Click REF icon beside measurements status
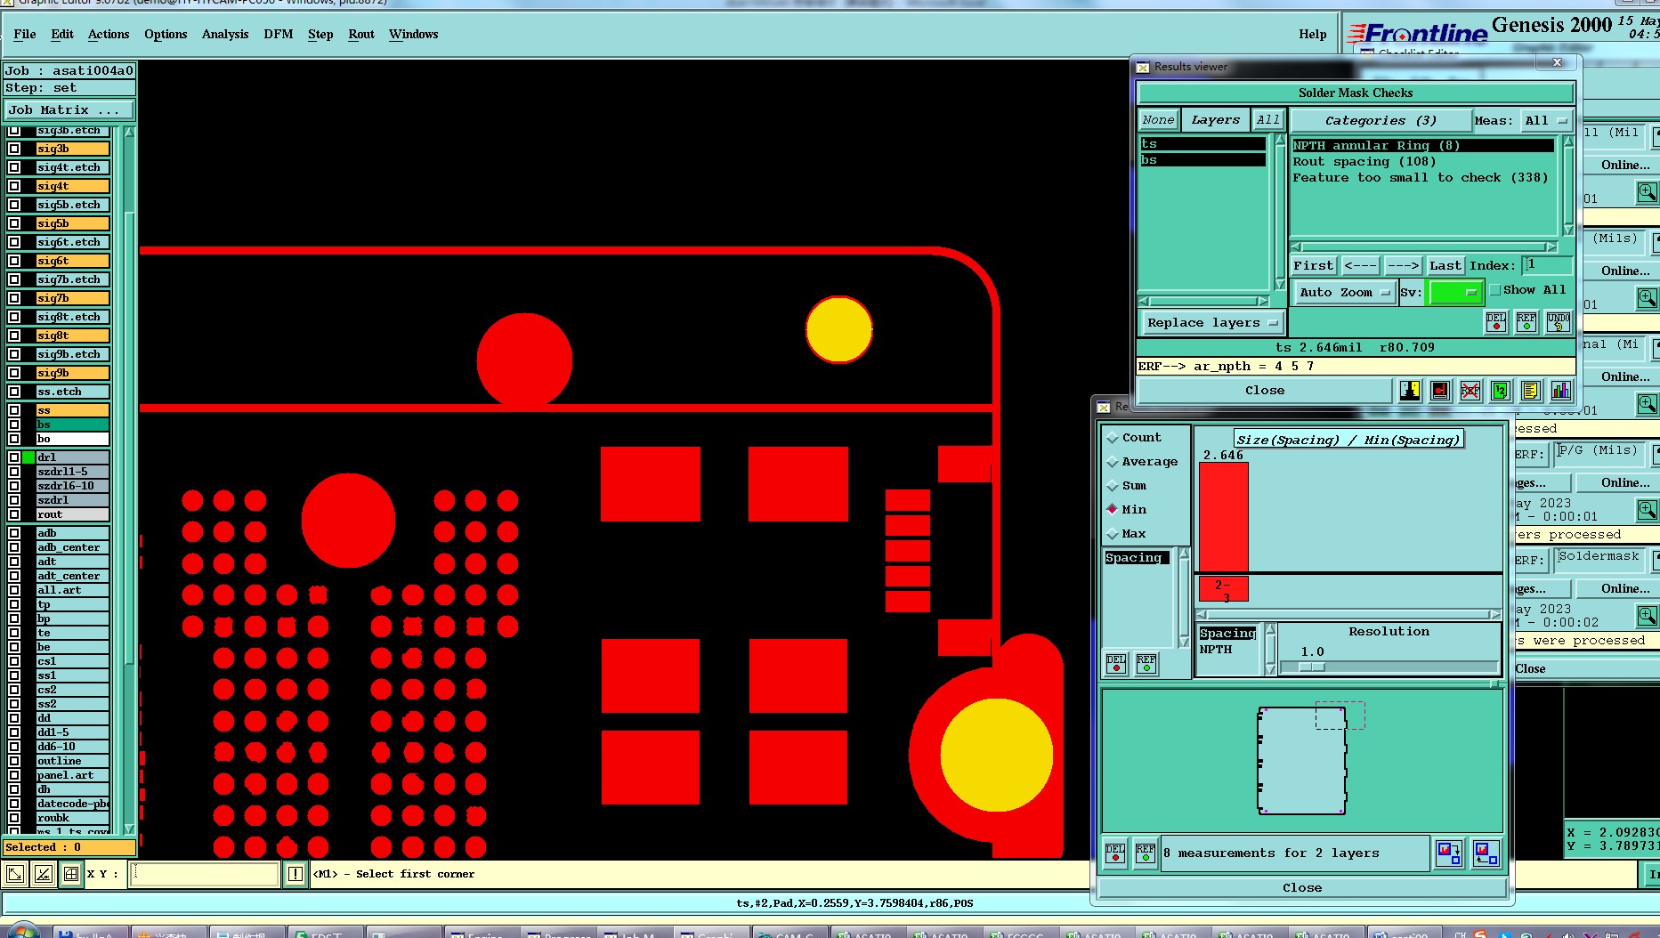The height and width of the screenshot is (938, 1660). pyautogui.click(x=1146, y=853)
